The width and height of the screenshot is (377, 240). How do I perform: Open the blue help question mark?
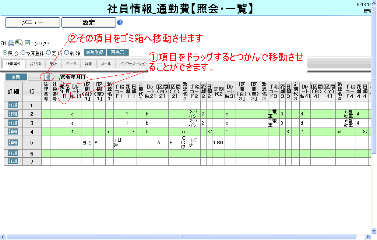pos(120,22)
